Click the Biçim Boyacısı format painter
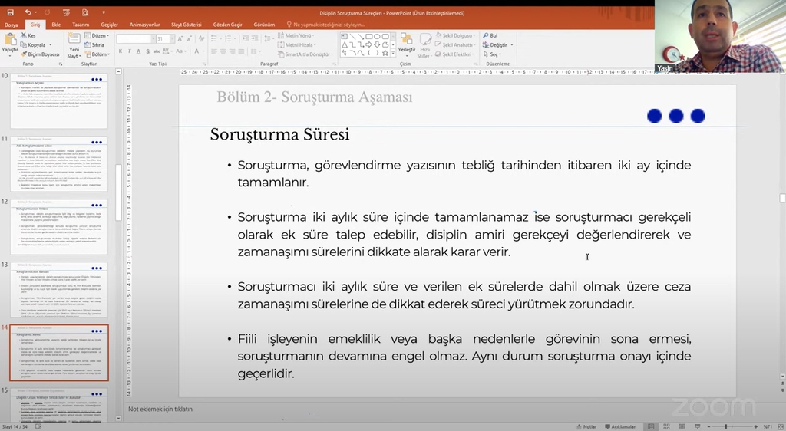786x431 pixels. pyautogui.click(x=40, y=54)
